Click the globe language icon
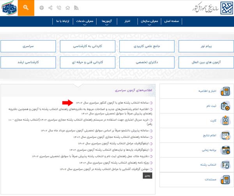This screenshot has height=196, width=234. (x=42, y=8)
